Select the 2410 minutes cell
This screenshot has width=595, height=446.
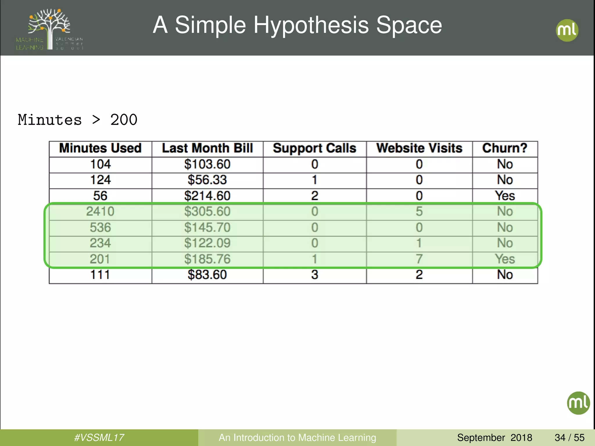[101, 212]
